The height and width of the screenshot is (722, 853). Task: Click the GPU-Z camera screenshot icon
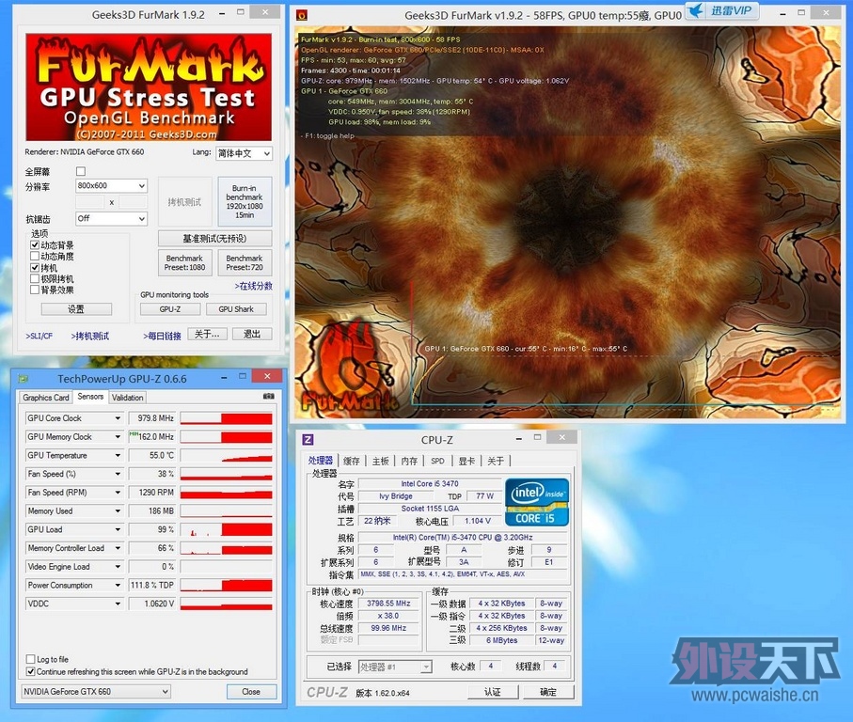click(x=269, y=397)
